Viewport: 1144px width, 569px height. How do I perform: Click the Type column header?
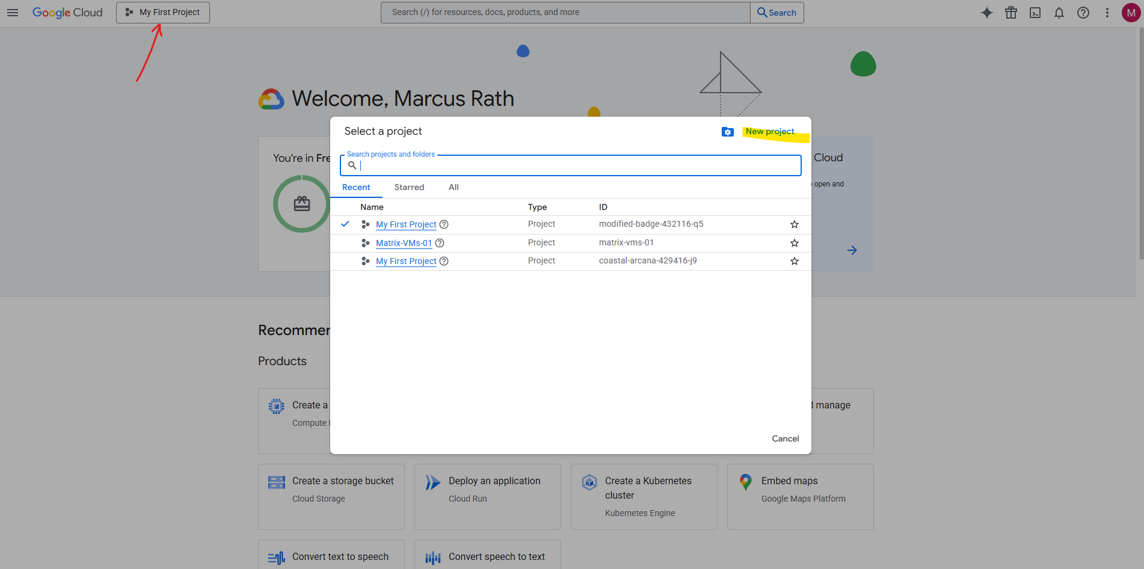[x=537, y=207]
